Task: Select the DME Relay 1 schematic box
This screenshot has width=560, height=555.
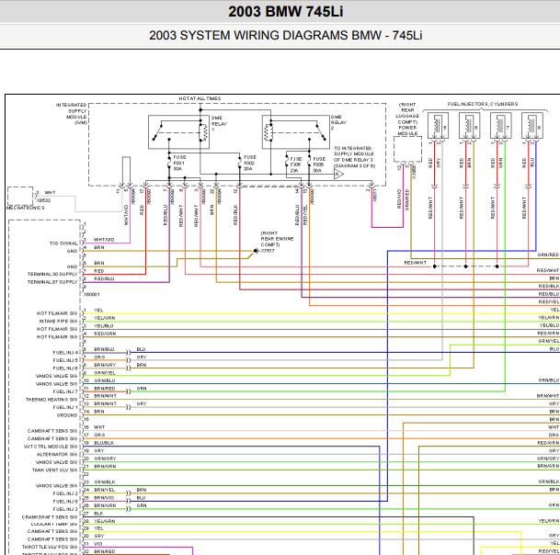Action: (178, 131)
